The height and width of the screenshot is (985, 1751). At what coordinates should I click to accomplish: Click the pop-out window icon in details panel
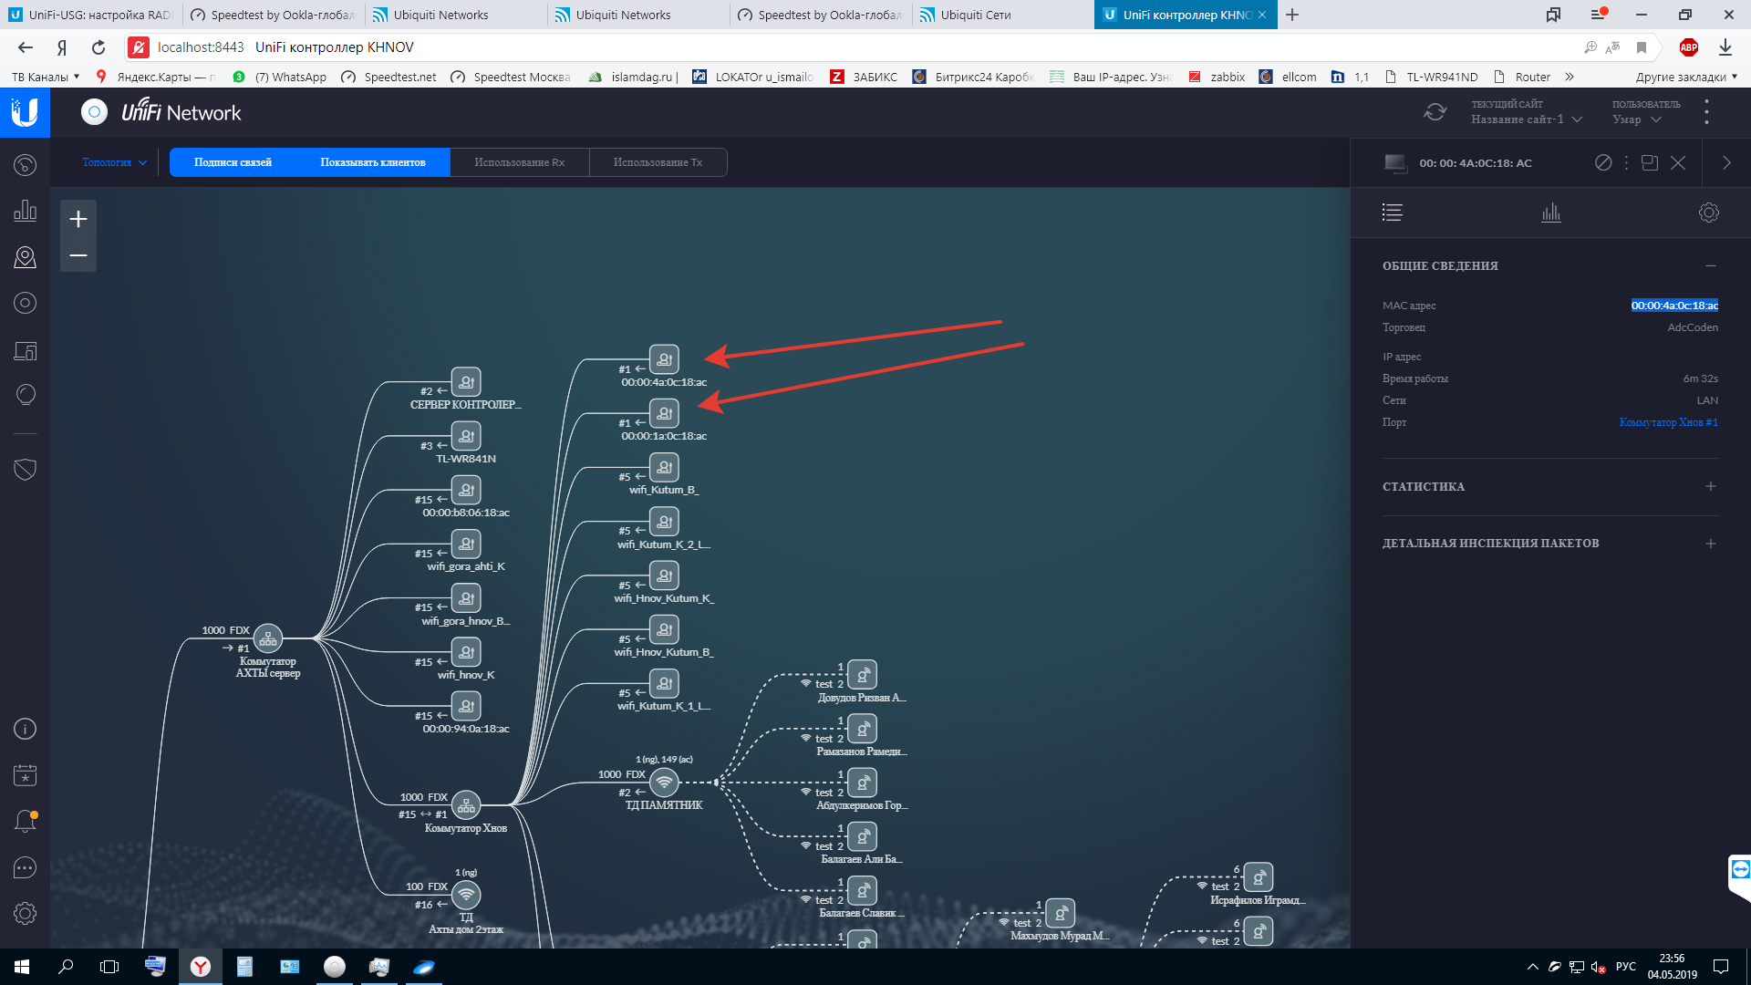click(x=1649, y=162)
